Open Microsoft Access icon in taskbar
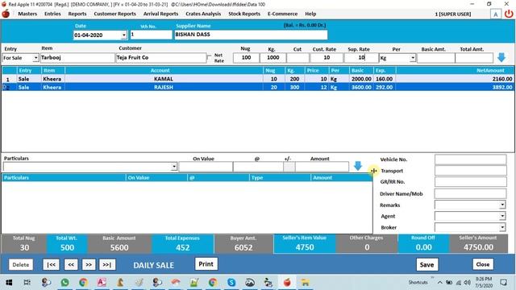The width and height of the screenshot is (516, 290). [x=102, y=282]
